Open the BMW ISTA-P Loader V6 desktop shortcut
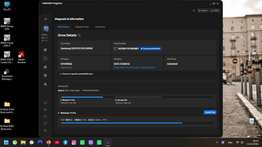The width and height of the screenshot is (262, 147). (x=7, y=57)
